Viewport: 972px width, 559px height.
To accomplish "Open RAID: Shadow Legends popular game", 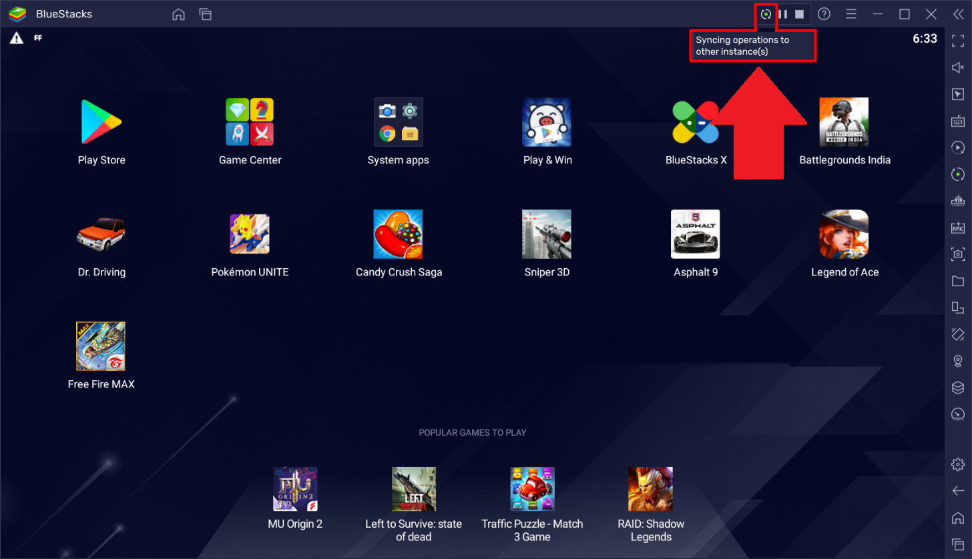I will pos(651,489).
